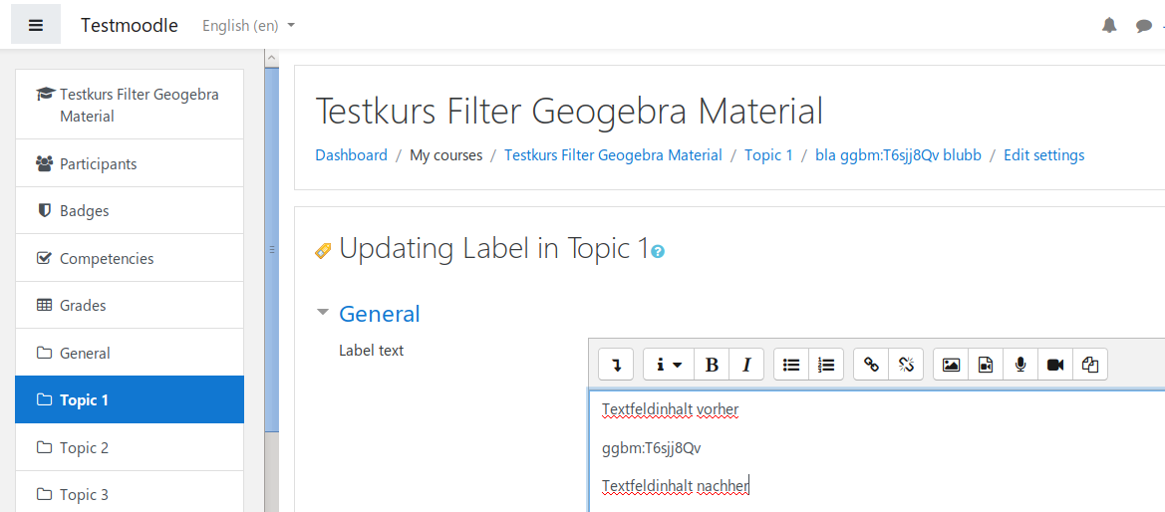Viewport: 1165px width, 512px height.
Task: Open Participants in the sidebar
Action: click(98, 163)
